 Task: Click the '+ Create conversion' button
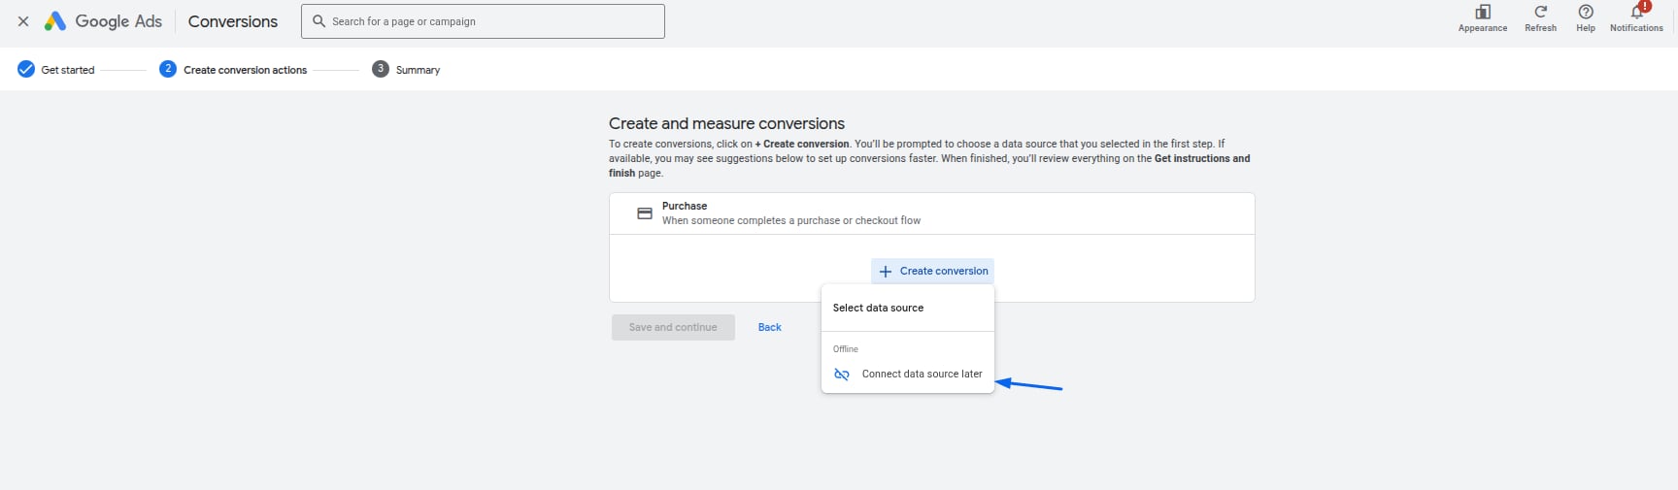[x=932, y=272]
